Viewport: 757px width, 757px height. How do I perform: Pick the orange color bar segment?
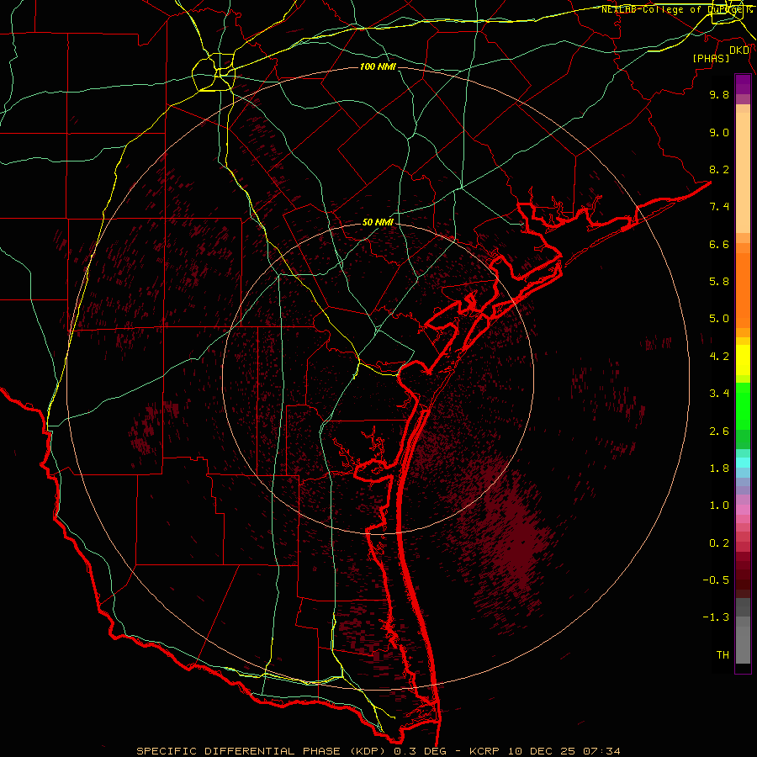point(743,291)
